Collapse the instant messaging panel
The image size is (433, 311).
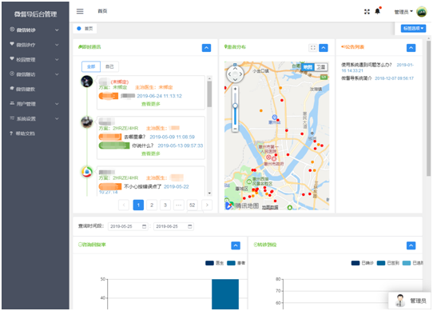click(x=206, y=47)
